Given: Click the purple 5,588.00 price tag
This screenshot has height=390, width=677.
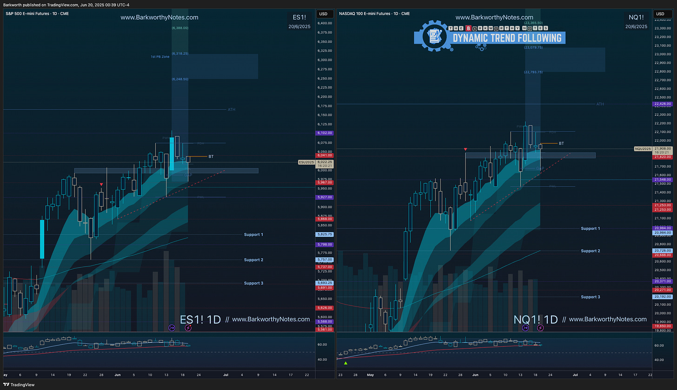Looking at the screenshot, I should pyautogui.click(x=324, y=322).
